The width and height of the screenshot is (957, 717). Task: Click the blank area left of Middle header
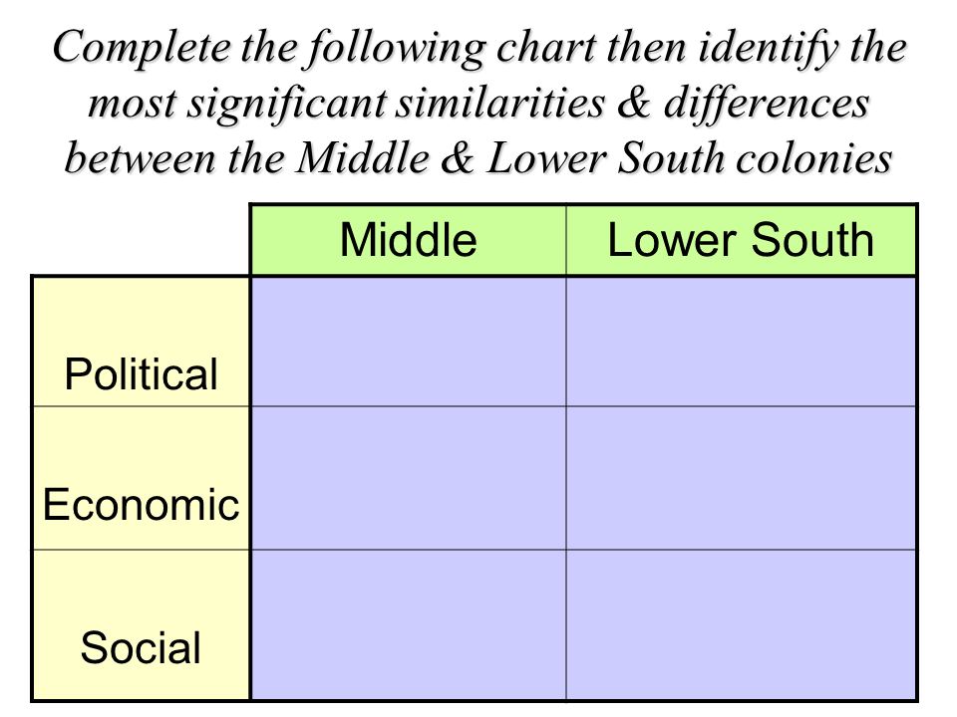point(140,240)
